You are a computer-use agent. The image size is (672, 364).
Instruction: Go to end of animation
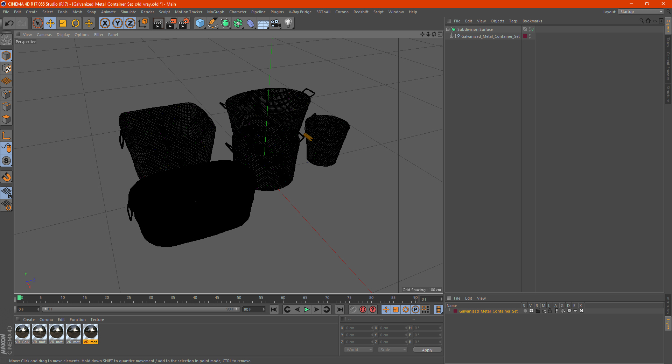tap(339, 309)
